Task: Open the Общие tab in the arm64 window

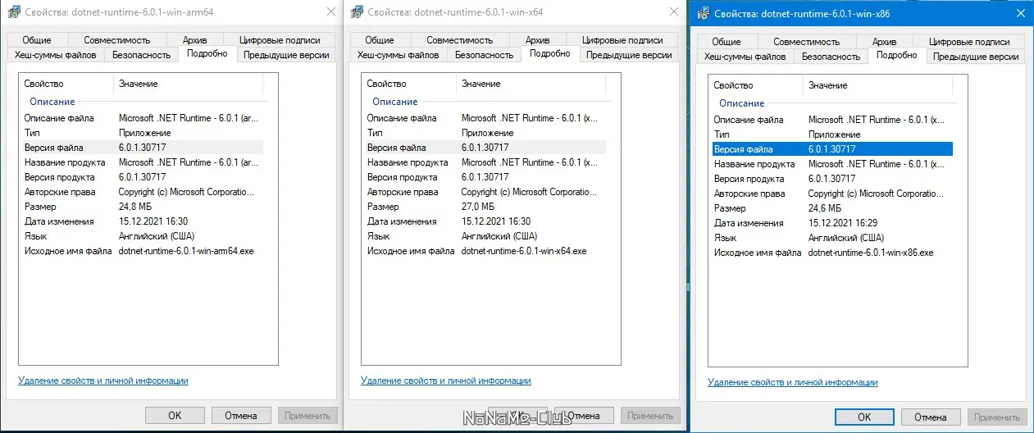Action: click(x=37, y=40)
